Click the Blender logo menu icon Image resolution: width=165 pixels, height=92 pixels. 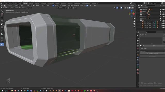1,3
